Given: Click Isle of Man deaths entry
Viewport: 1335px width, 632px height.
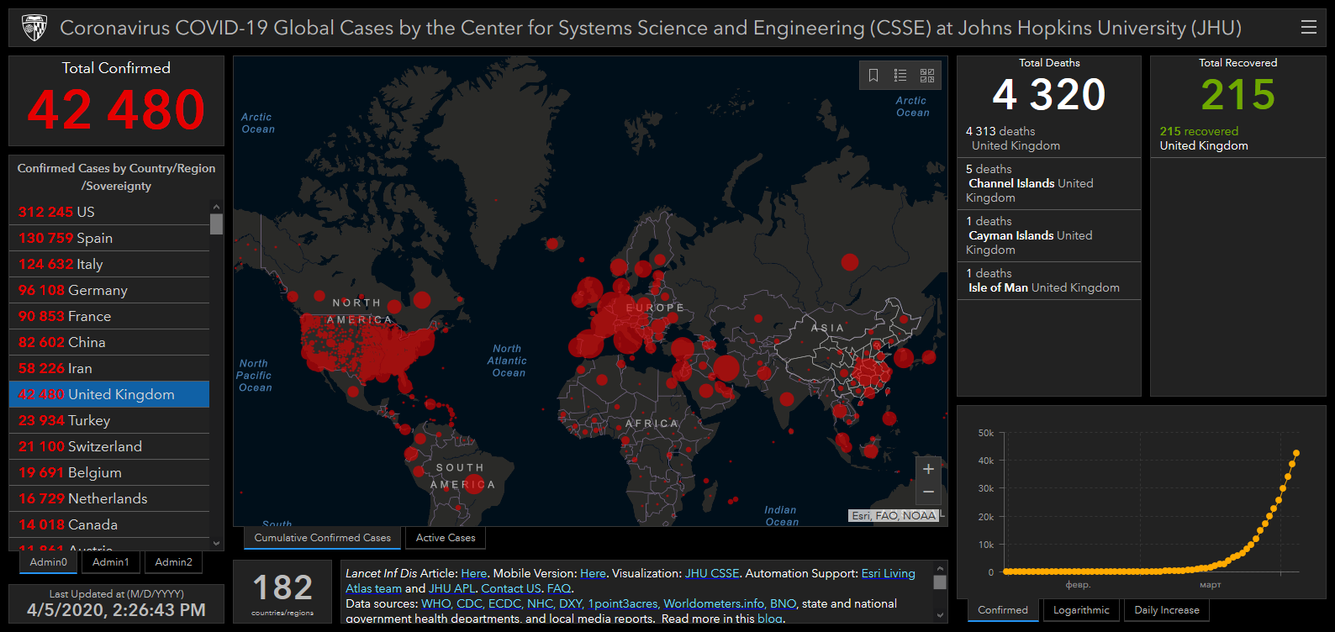Looking at the screenshot, I should [x=1048, y=281].
